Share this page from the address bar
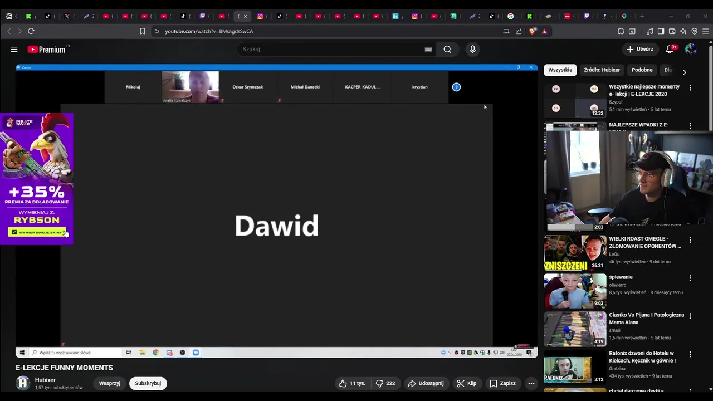The image size is (713, 401). click(519, 31)
